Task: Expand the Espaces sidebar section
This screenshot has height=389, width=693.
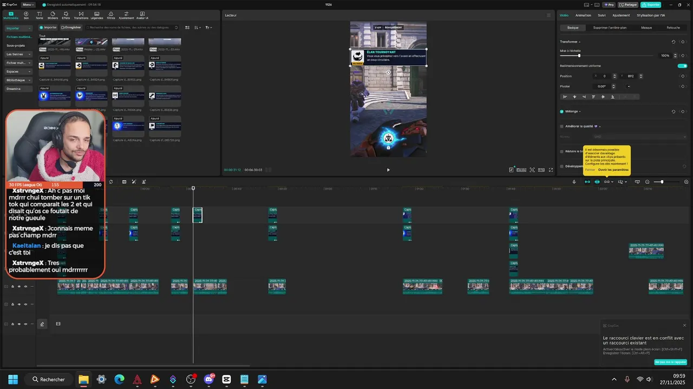Action: coord(18,71)
